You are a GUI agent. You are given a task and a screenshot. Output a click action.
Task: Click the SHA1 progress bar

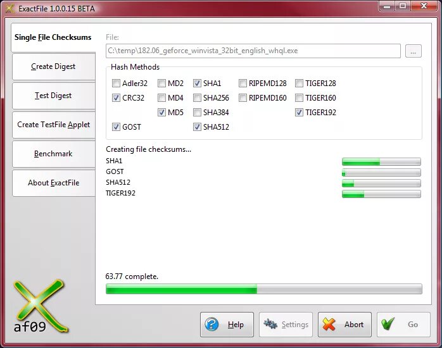(381, 161)
